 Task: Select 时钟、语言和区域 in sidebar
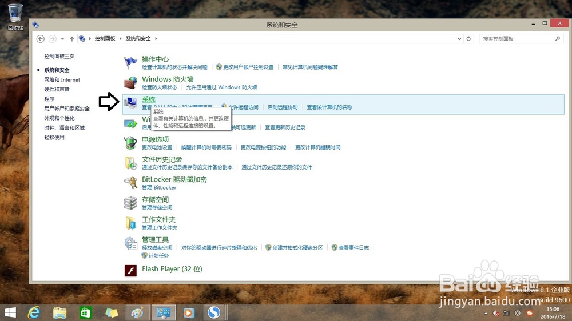[x=64, y=127]
